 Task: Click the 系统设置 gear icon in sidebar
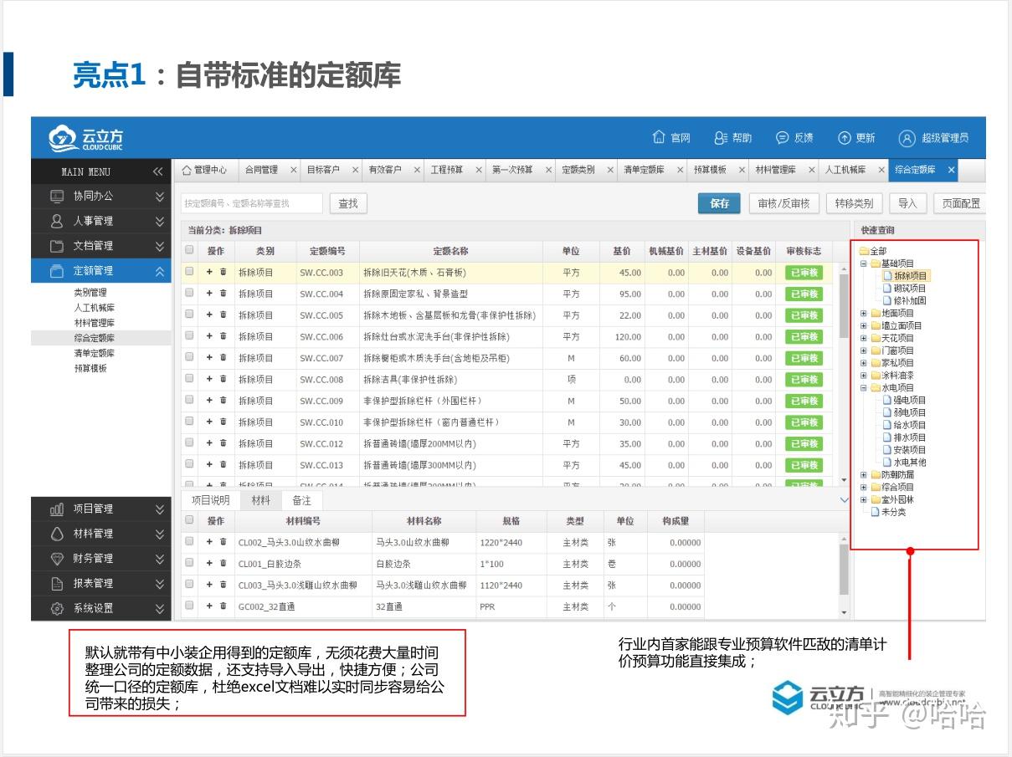[x=57, y=608]
